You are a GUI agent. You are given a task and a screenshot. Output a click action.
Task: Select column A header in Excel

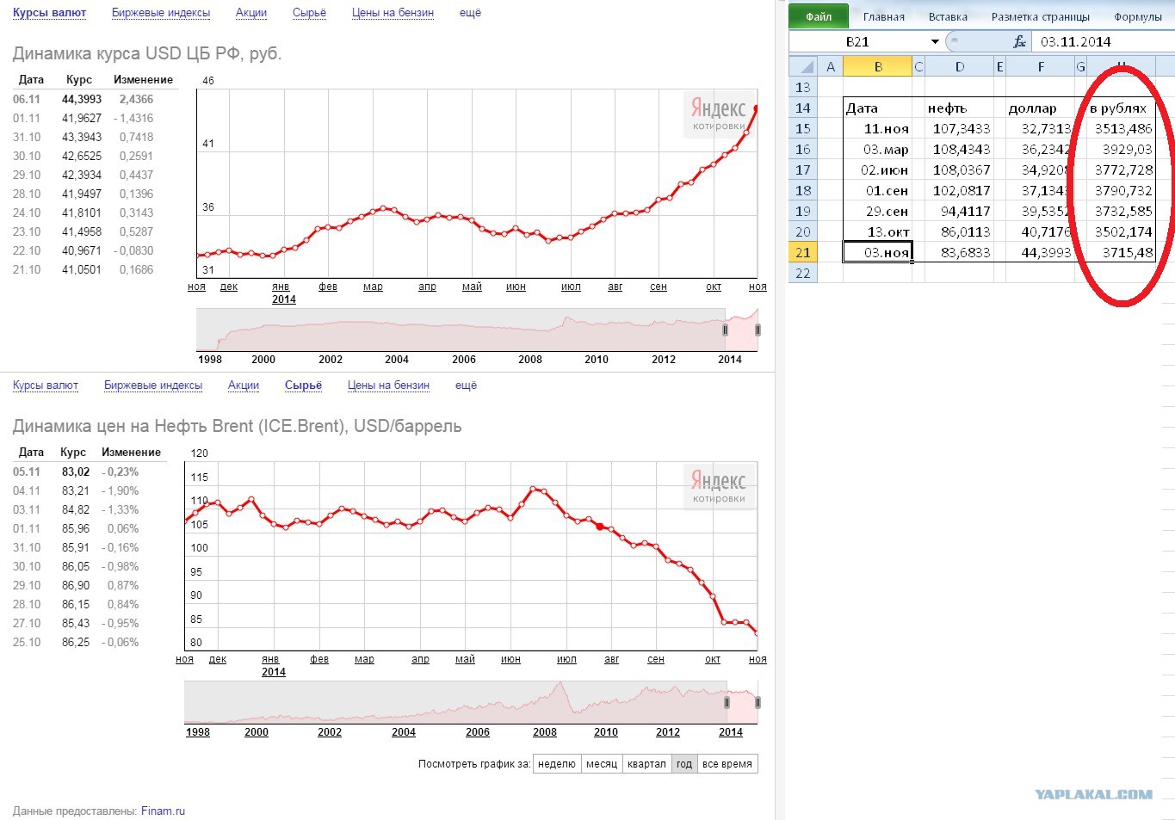[x=830, y=66]
